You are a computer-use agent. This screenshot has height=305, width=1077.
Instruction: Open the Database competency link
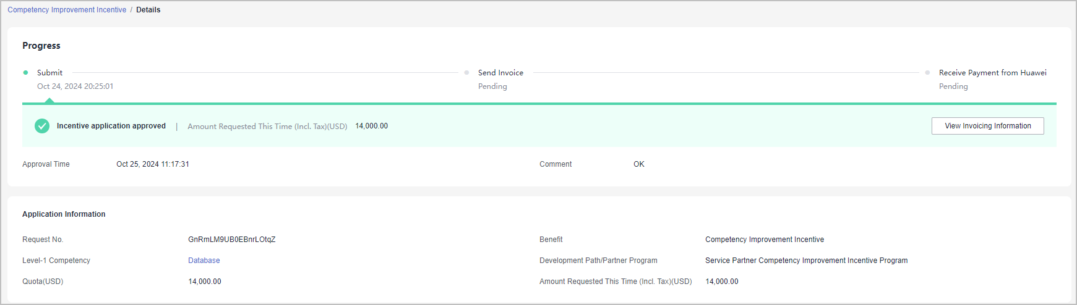coord(204,261)
